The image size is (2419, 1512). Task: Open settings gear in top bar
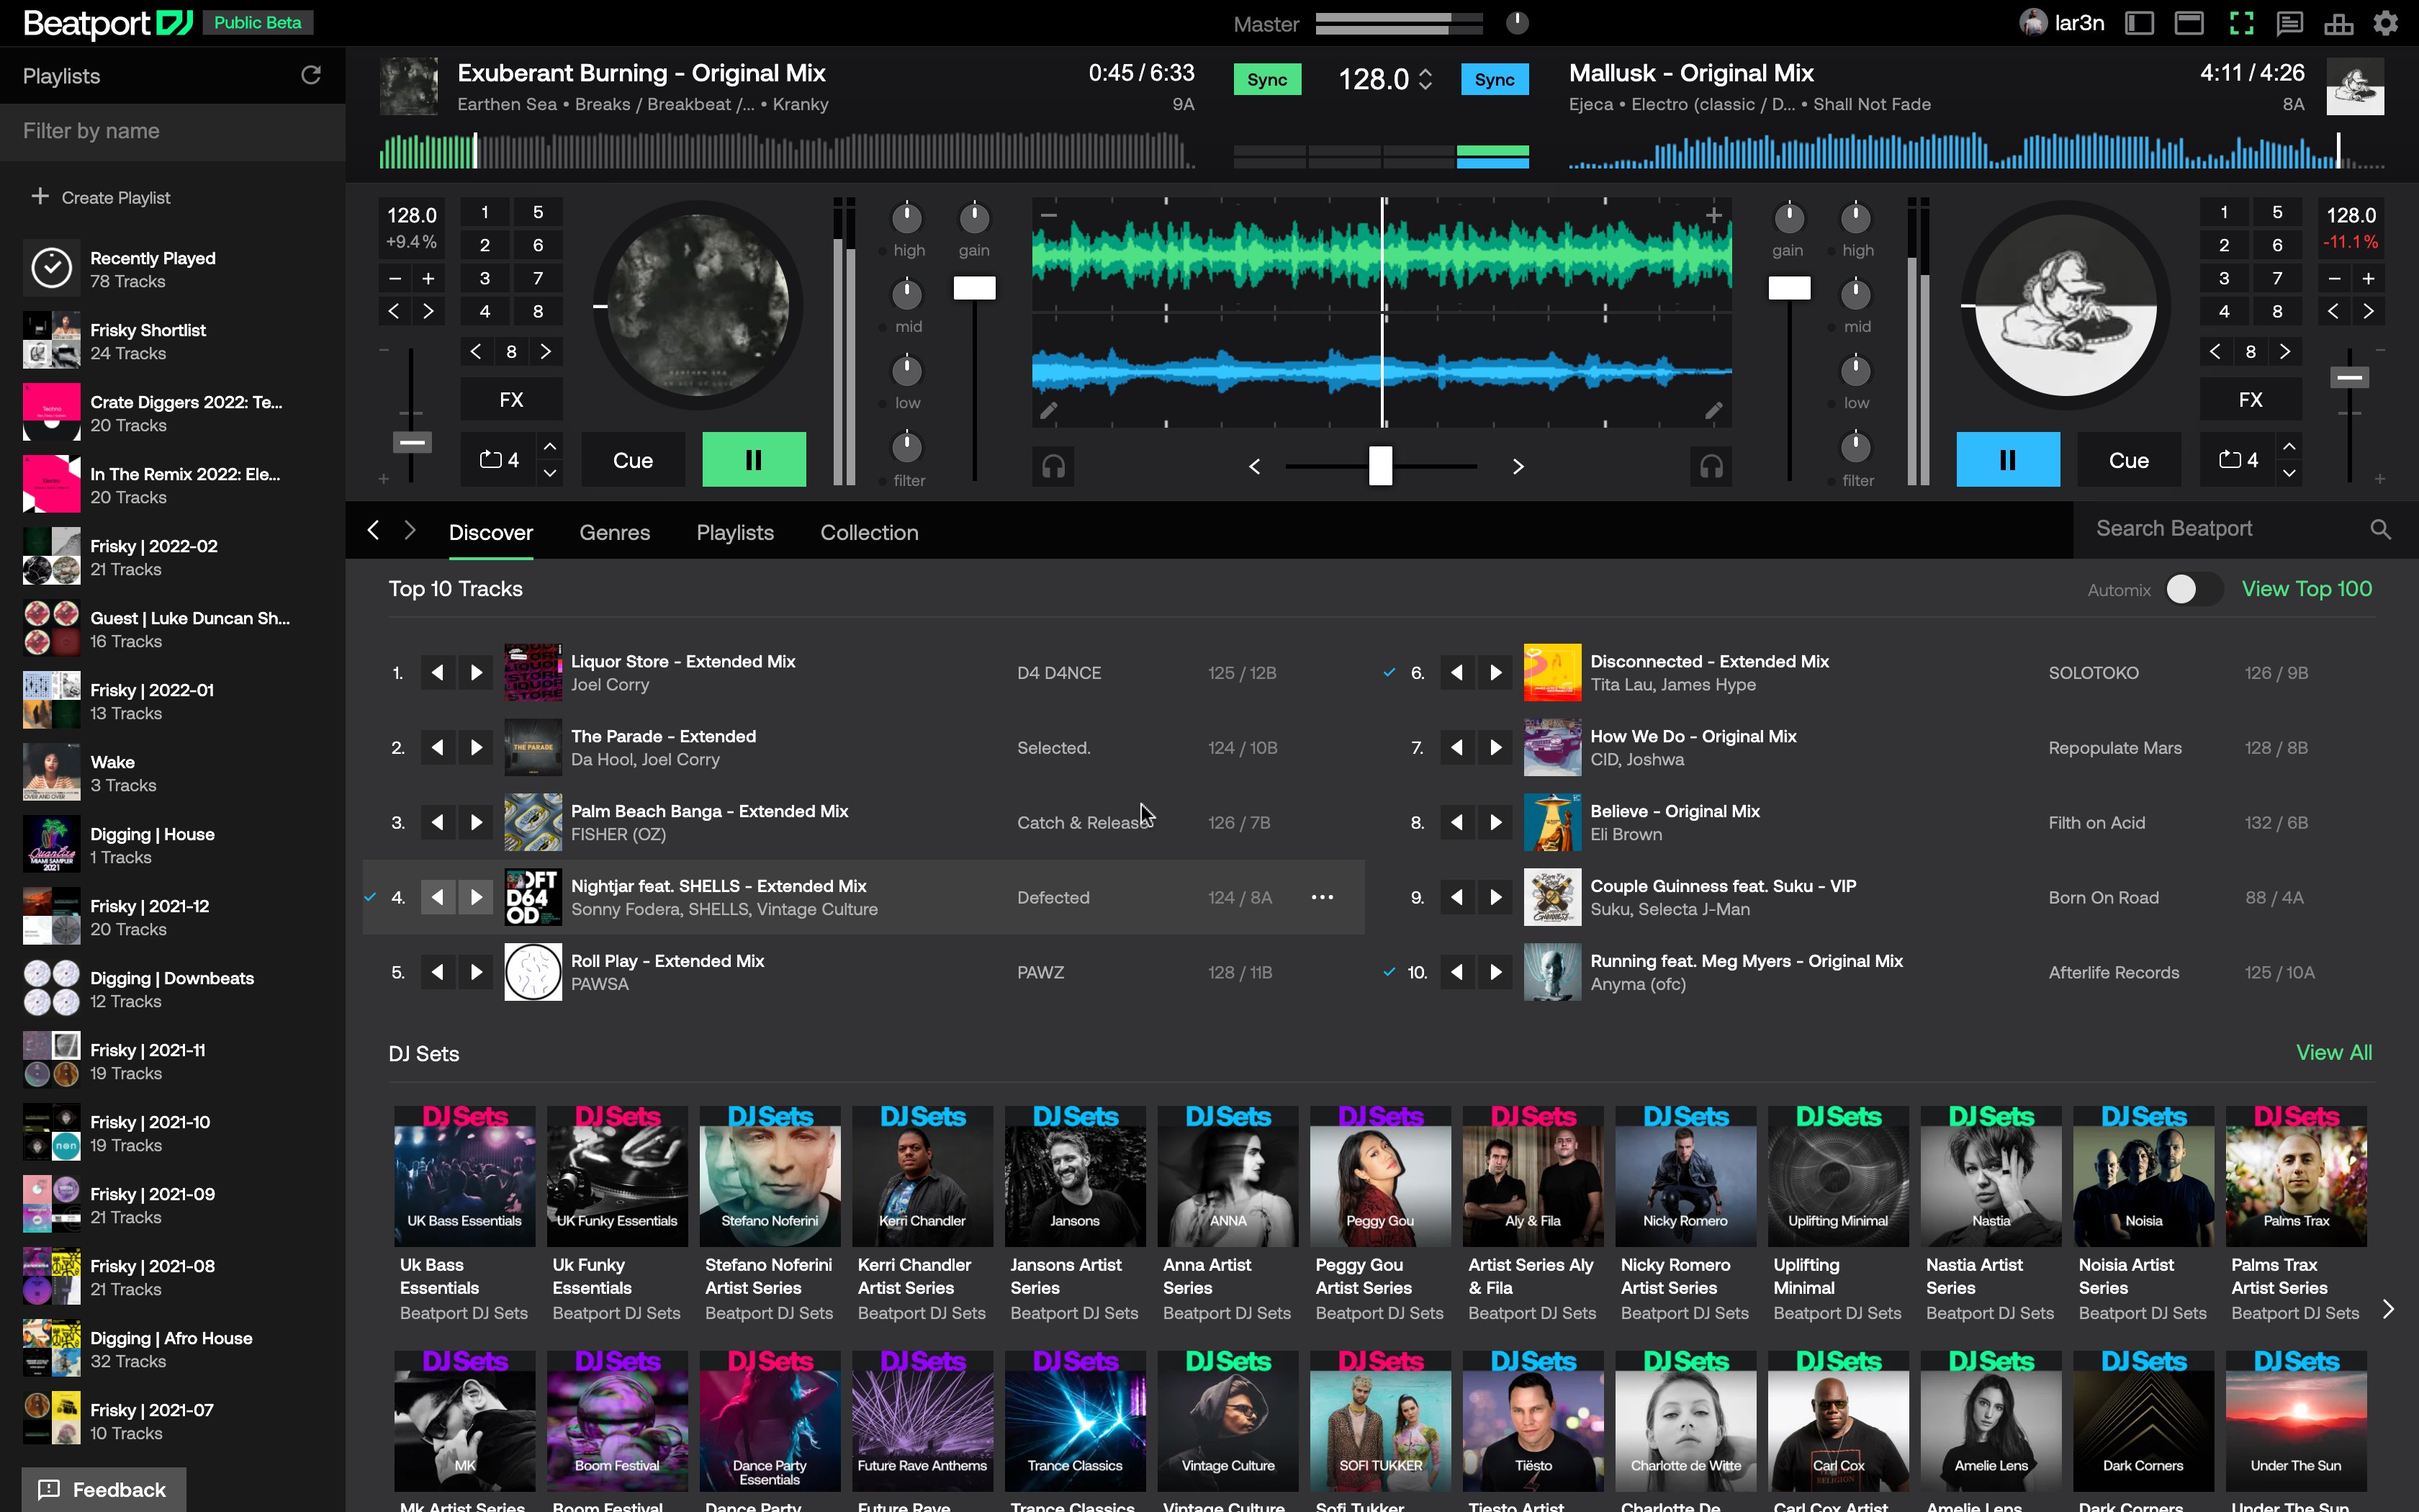(x=2386, y=23)
